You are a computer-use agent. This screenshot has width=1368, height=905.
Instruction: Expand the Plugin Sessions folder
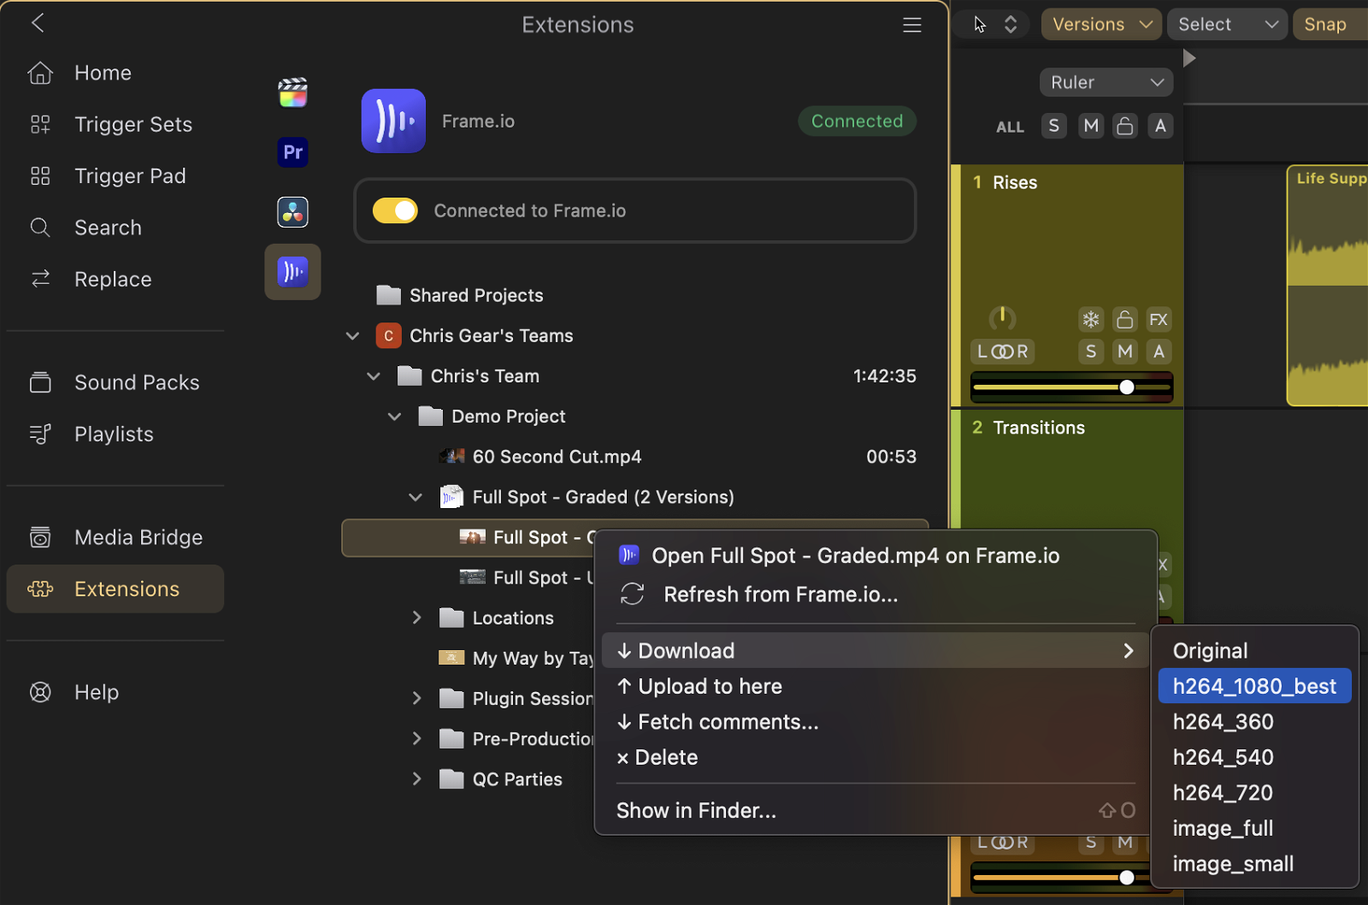point(416,698)
